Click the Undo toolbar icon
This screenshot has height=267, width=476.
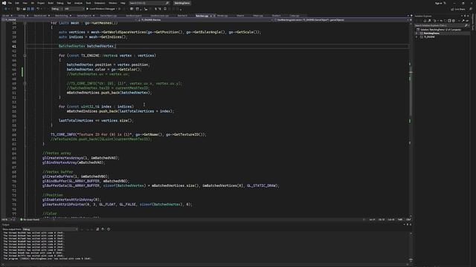[38, 9]
